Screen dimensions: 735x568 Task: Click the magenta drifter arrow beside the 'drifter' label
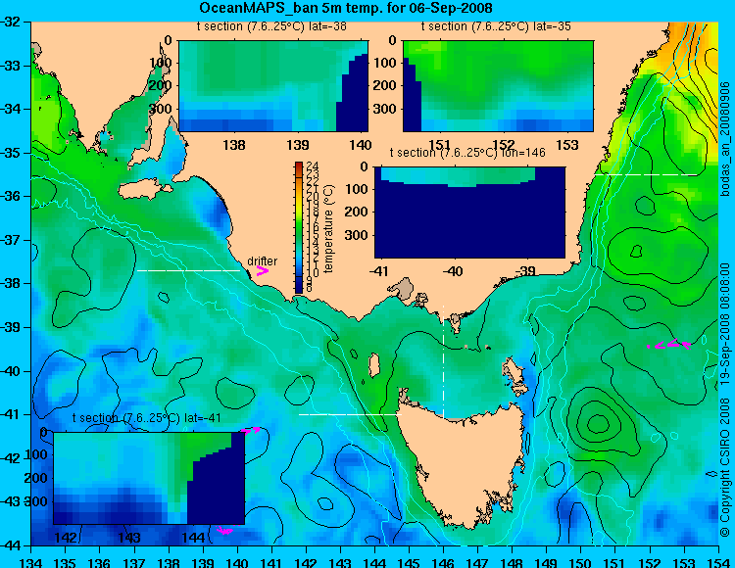tap(262, 270)
